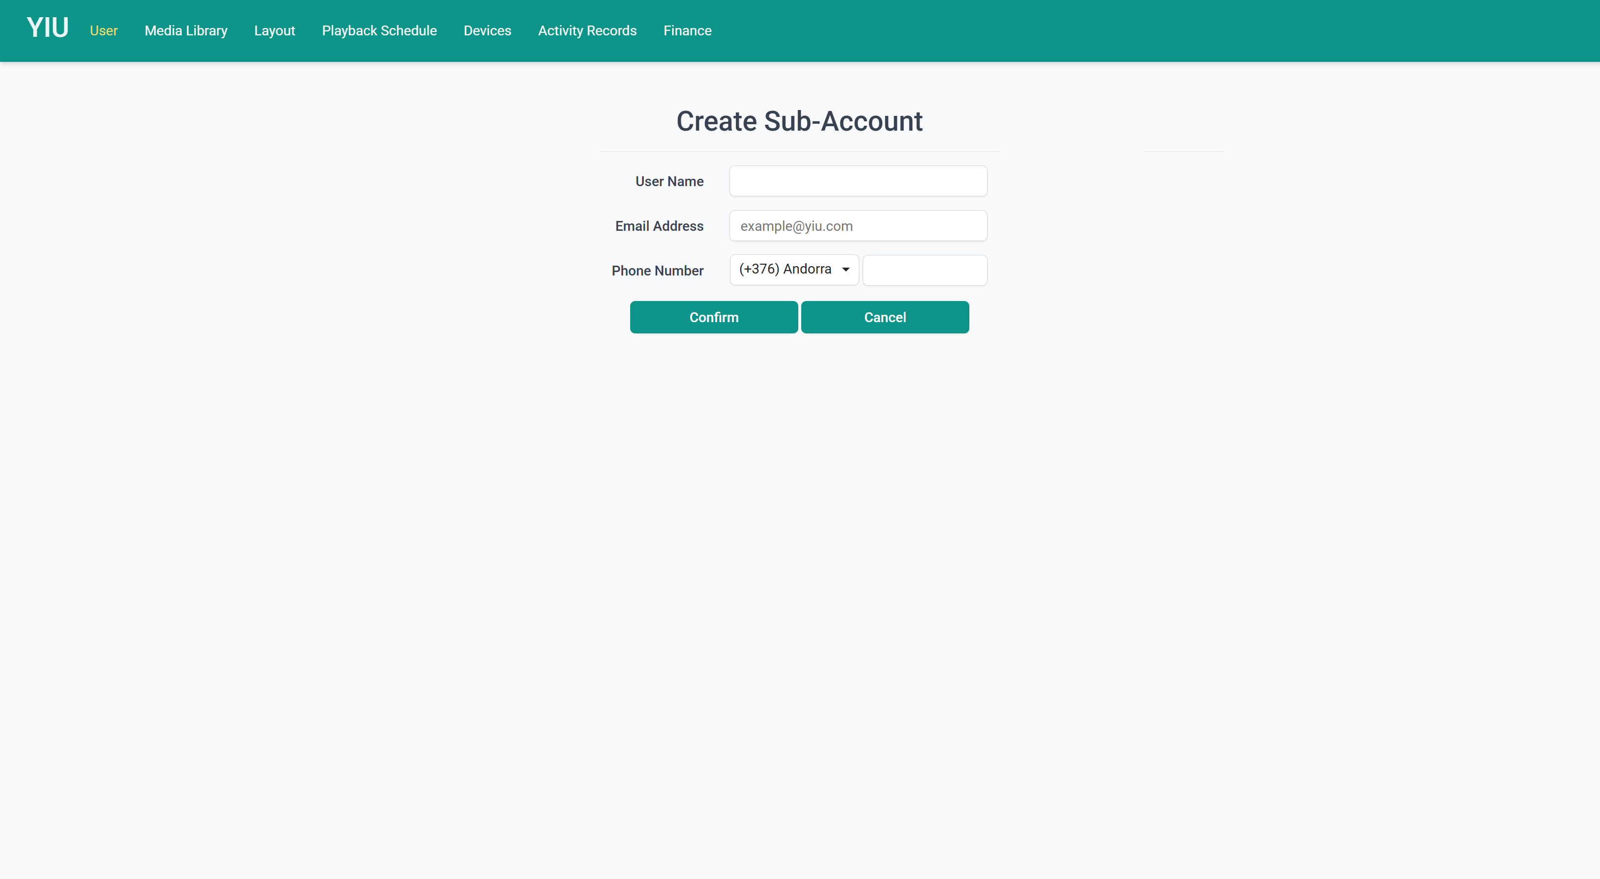1600x879 pixels.
Task: Navigate to Playback Schedule
Action: [379, 30]
